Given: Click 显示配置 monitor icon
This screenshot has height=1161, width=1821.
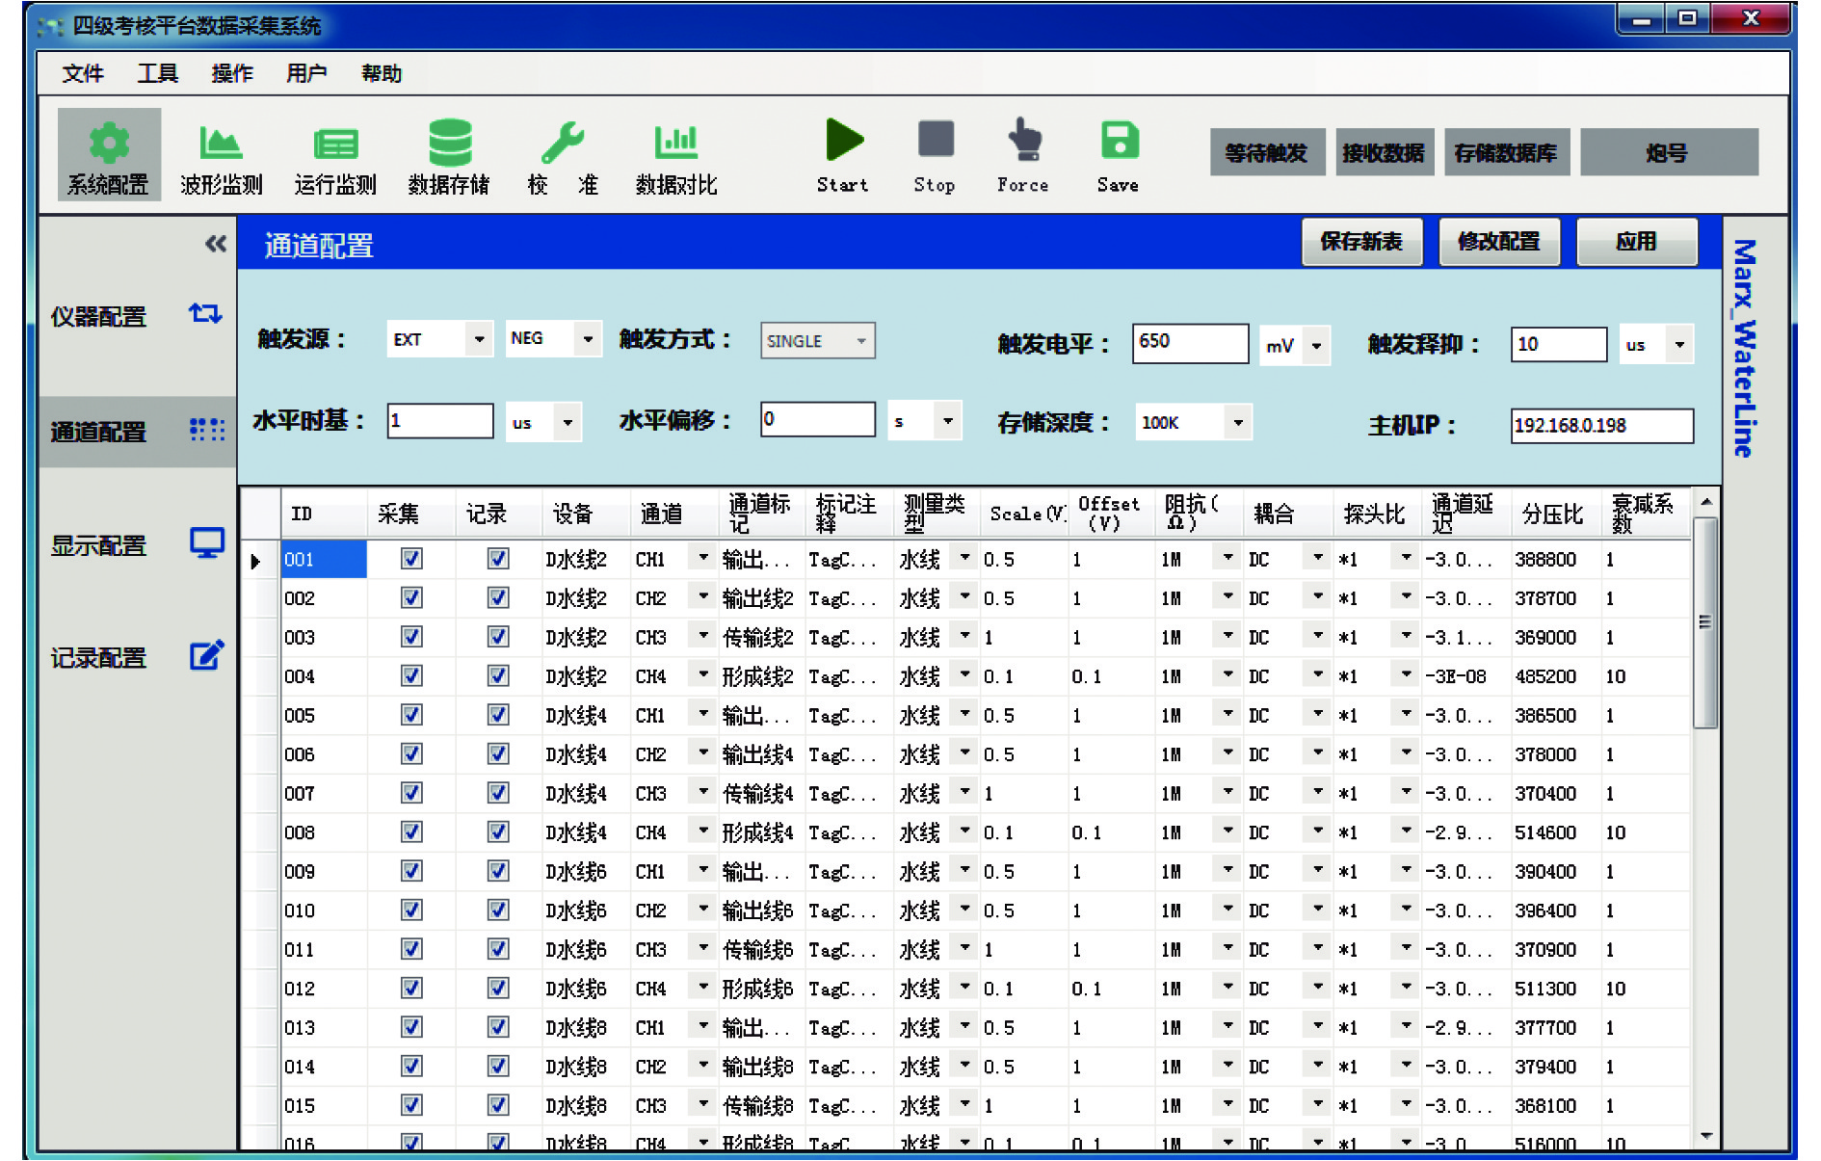Looking at the screenshot, I should click(x=207, y=543).
